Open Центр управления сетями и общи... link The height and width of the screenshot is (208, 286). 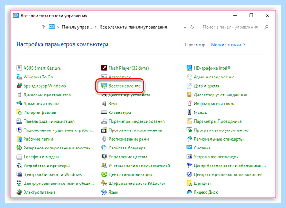(59, 184)
